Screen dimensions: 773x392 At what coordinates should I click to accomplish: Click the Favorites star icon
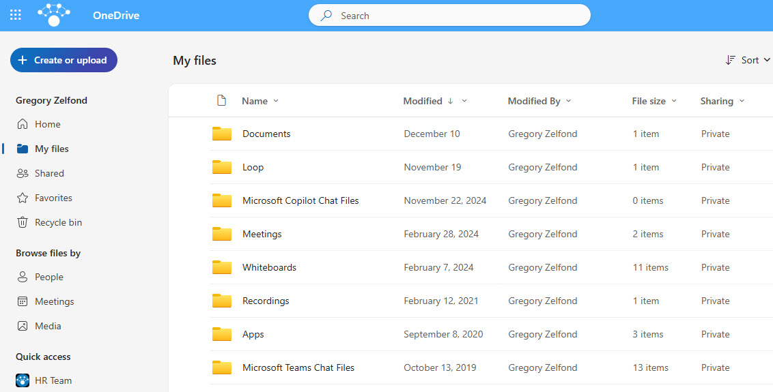tap(23, 198)
